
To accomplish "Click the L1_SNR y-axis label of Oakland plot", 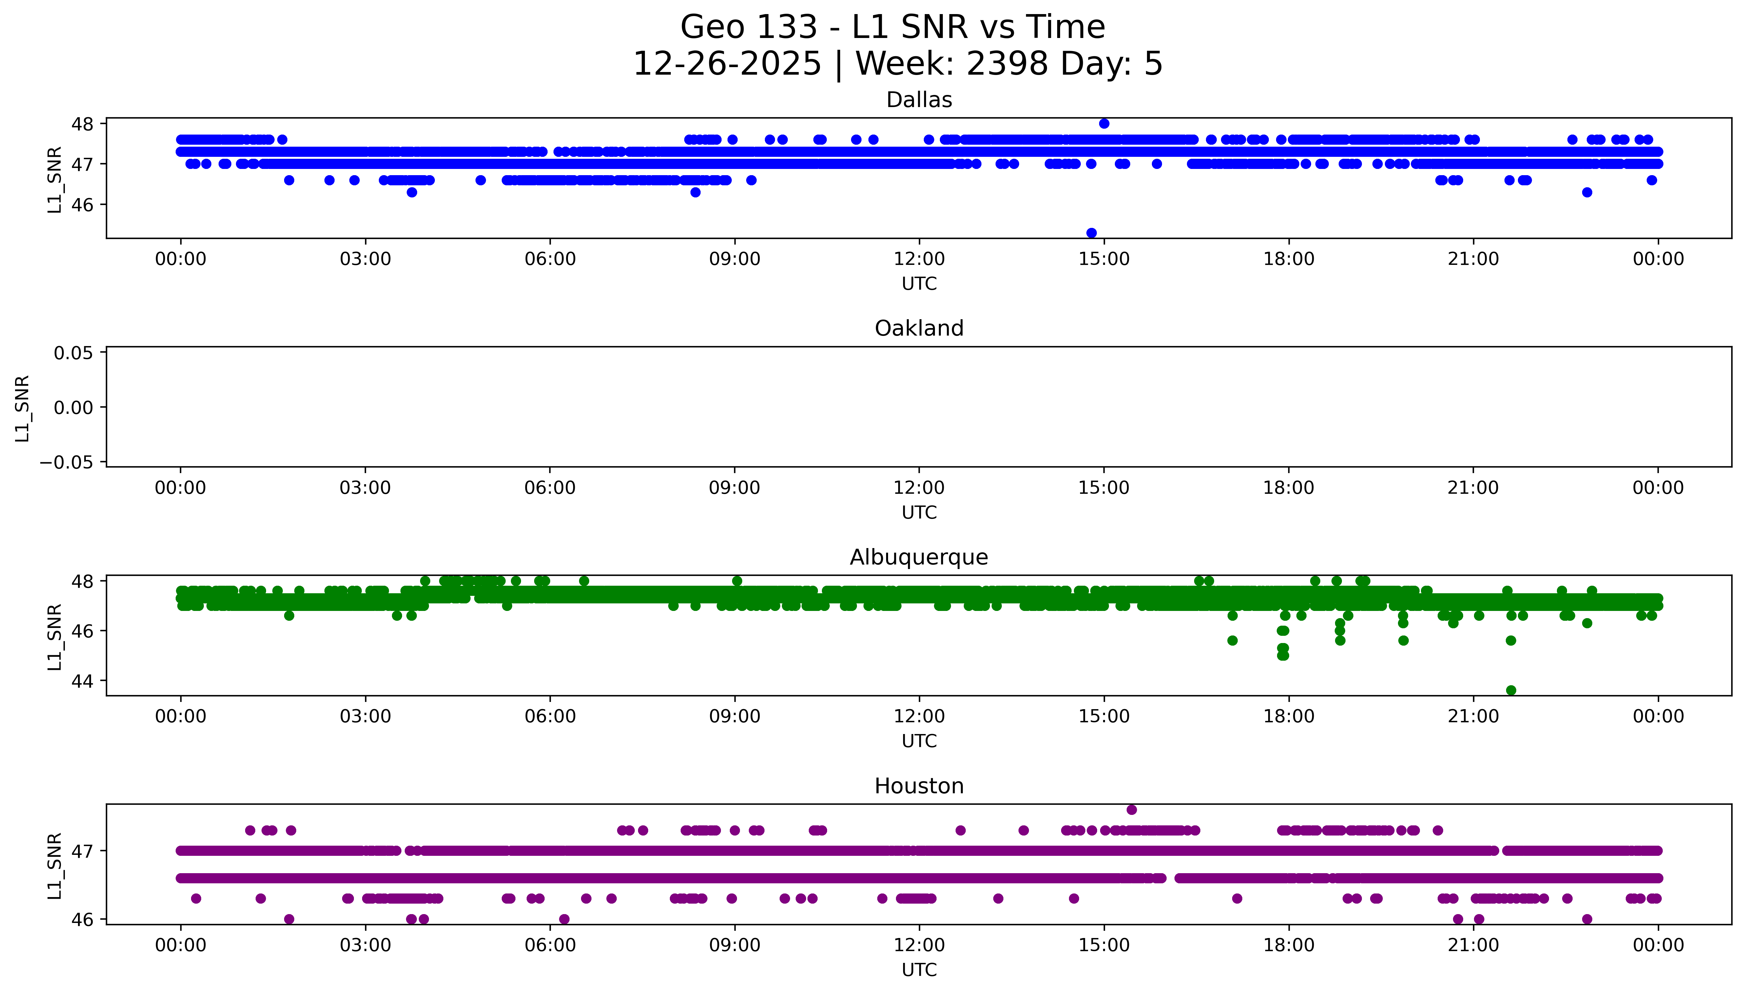I will tap(22, 408).
